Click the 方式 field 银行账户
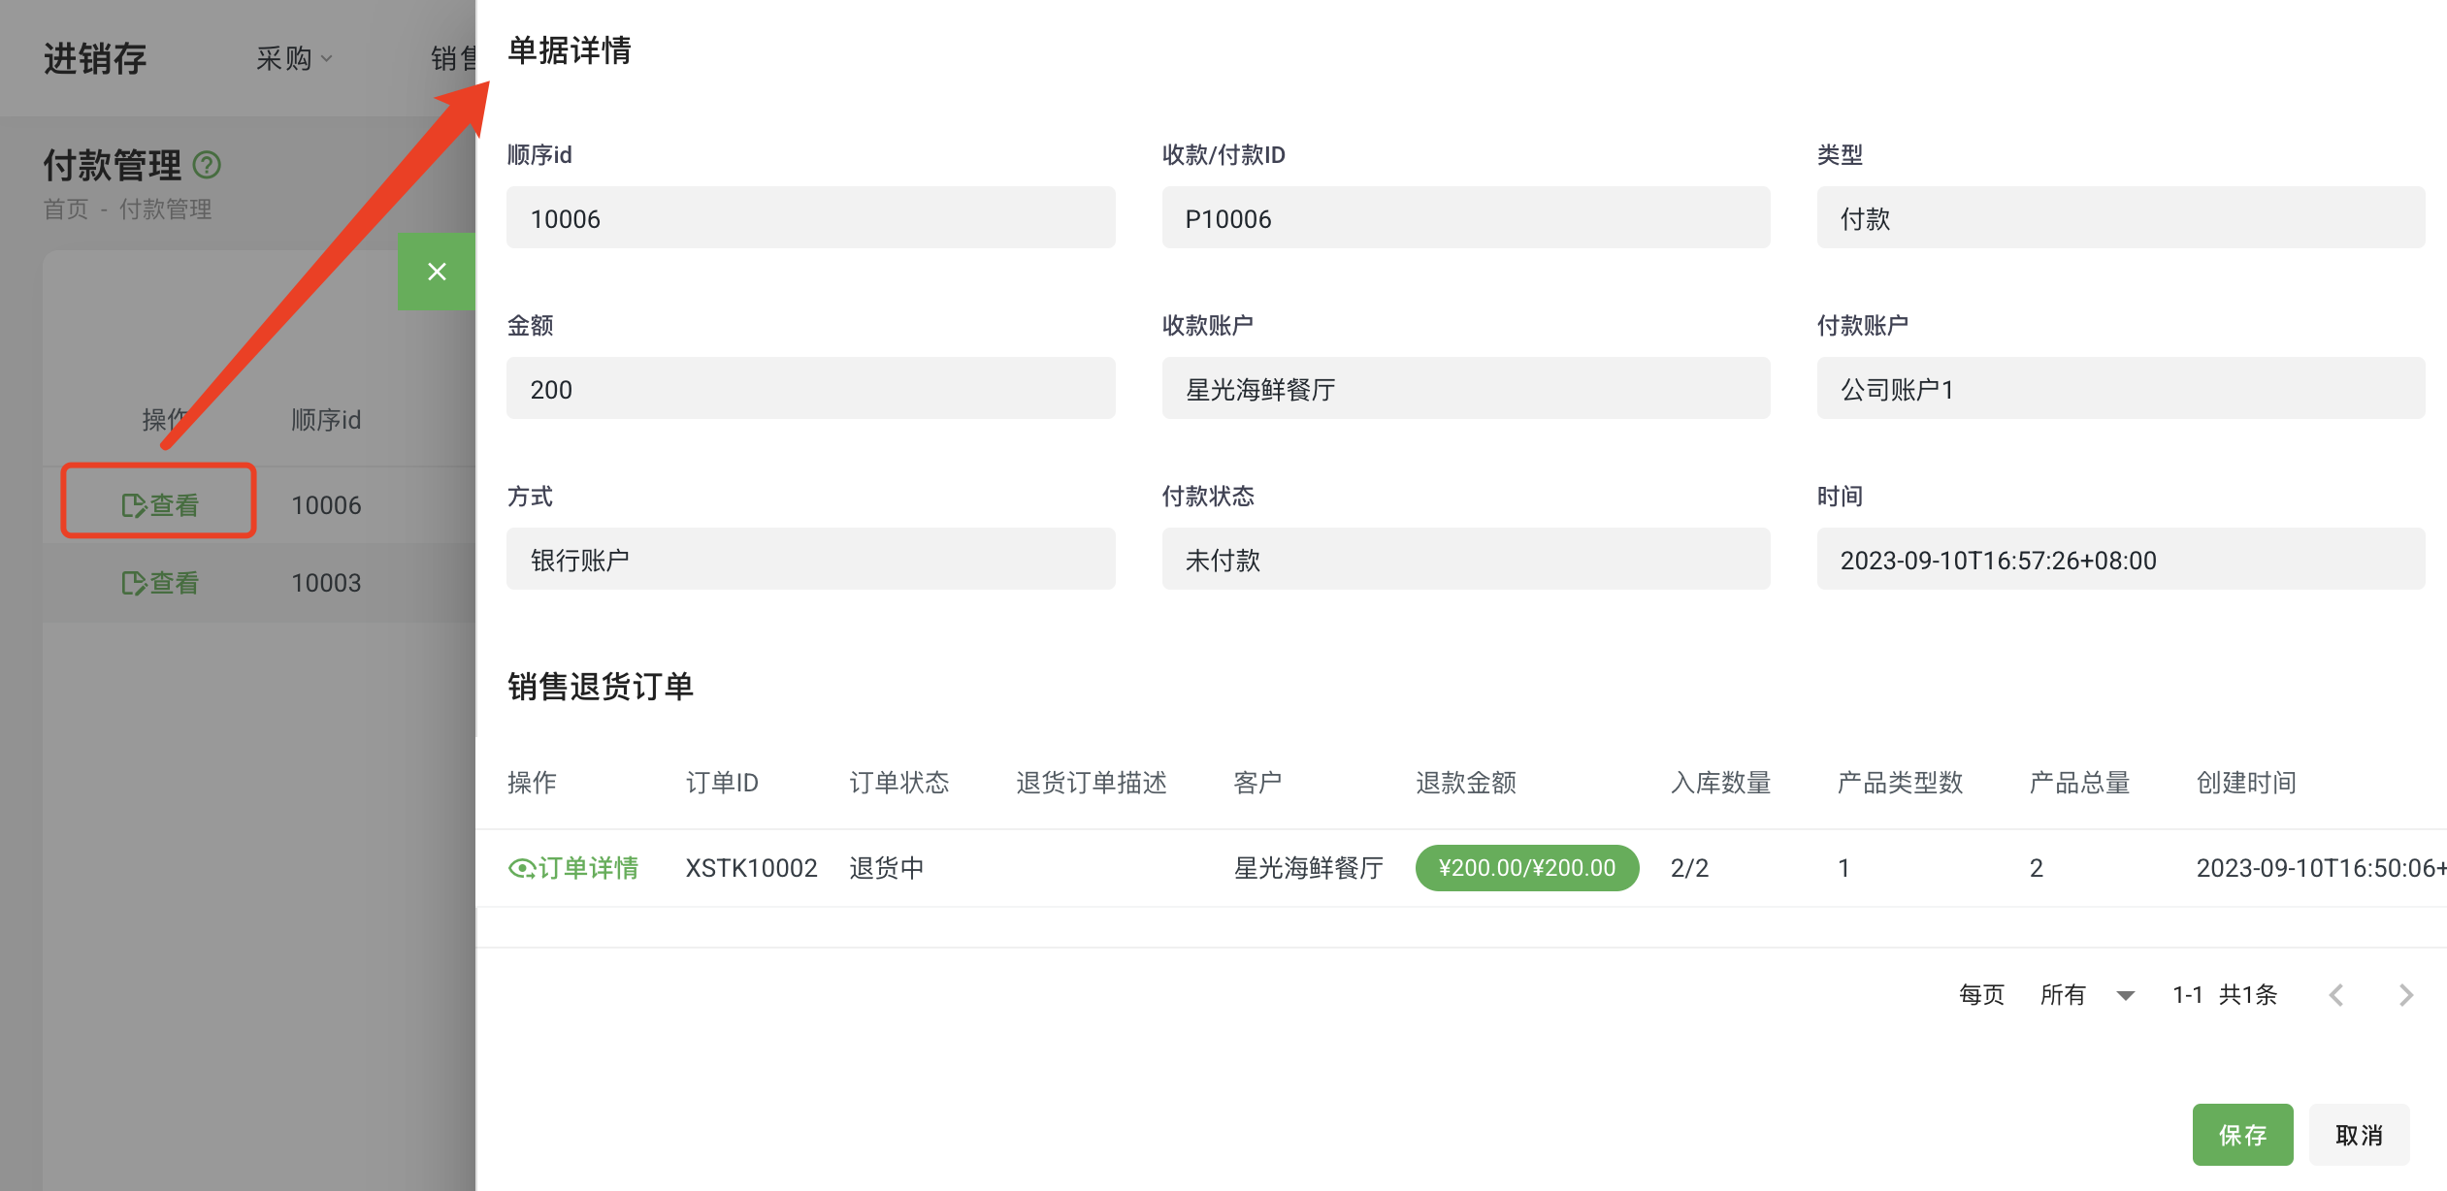 pyautogui.click(x=810, y=559)
